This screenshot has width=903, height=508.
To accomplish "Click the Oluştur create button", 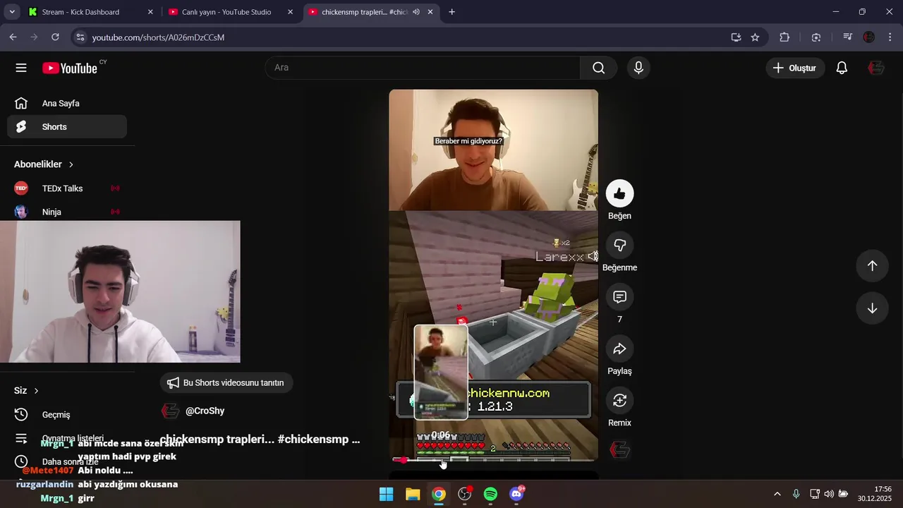I will click(x=795, y=68).
